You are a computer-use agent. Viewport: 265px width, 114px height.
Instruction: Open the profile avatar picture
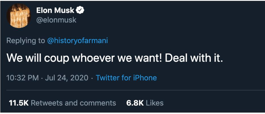(19, 16)
